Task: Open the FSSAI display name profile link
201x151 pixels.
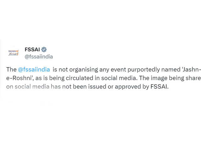Action: 32,49
